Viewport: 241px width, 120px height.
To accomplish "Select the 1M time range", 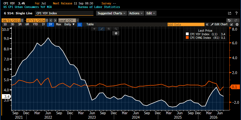I will click(20, 24).
